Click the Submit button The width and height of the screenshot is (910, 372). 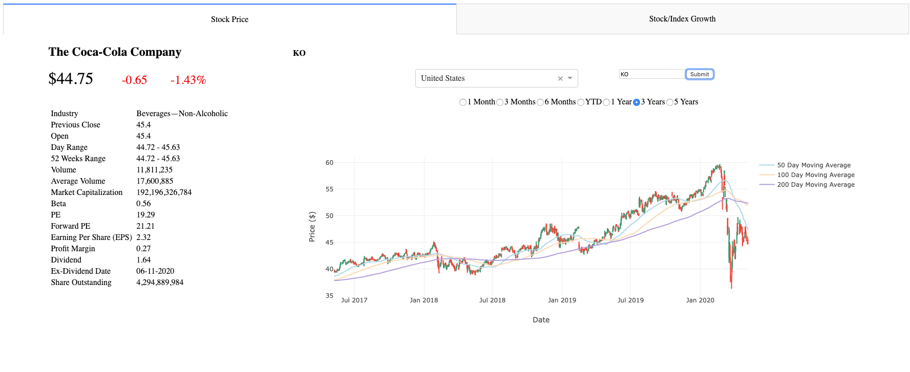(700, 74)
